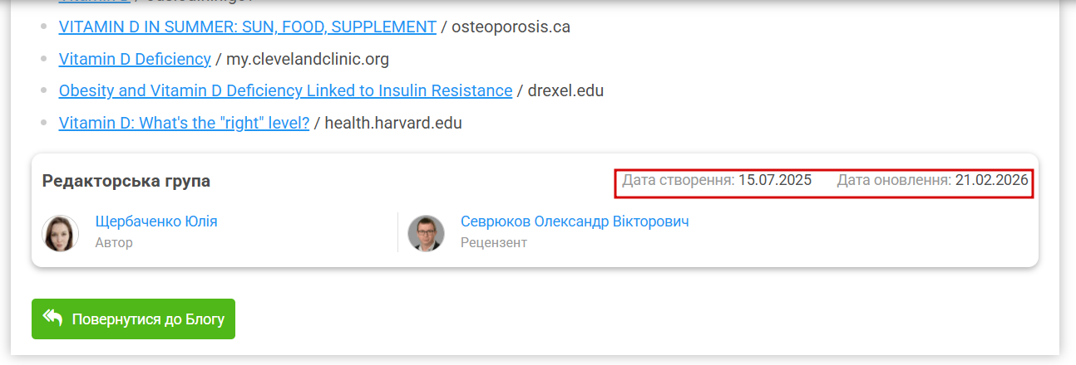Viewport: 1076px width, 365px height.
Task: Open the Vitamin D Deficiency link
Action: [135, 59]
